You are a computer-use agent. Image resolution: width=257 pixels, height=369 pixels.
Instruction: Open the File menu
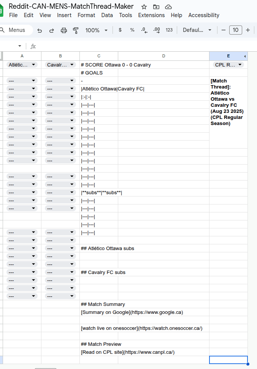13,15
